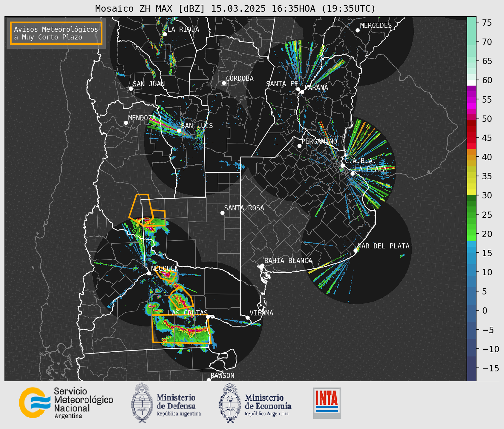Click the orange warning polygon south of Las Grutas
This screenshot has width=504, height=429.
coord(181,329)
